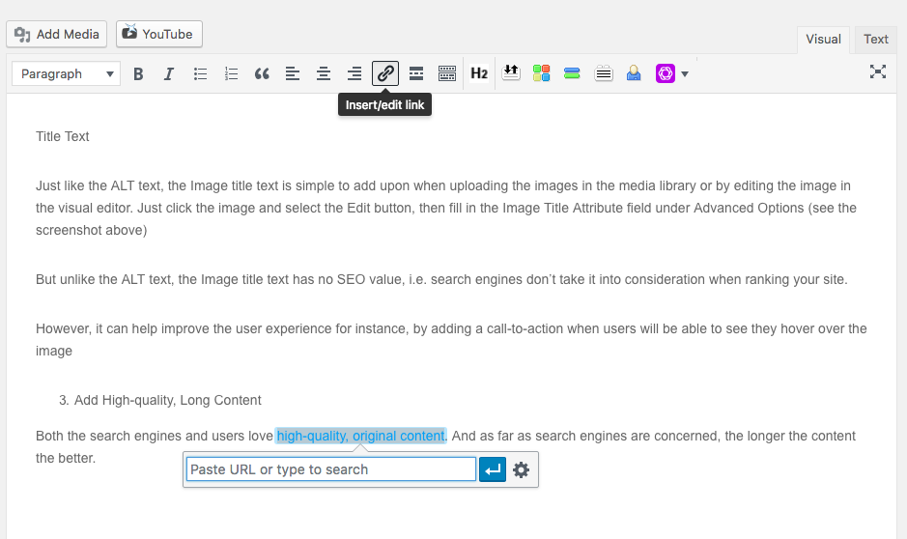Click the paragraph starting 'Just like the ALT text'
The image size is (907, 539).
[446, 208]
